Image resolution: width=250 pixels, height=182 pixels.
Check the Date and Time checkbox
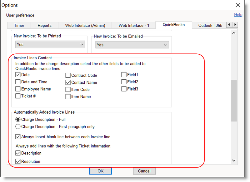click(x=18, y=82)
